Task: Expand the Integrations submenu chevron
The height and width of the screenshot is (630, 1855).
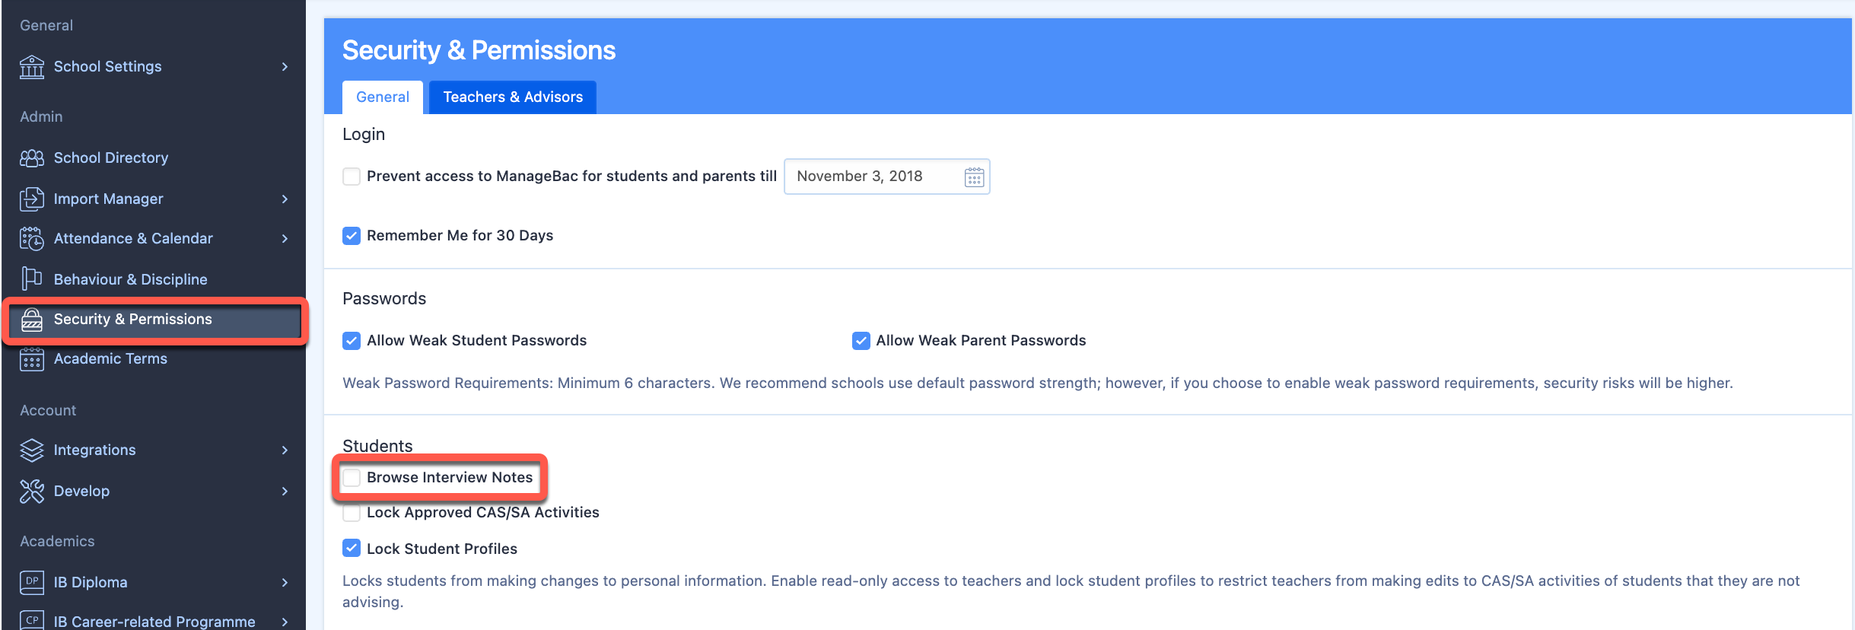Action: coord(285,450)
